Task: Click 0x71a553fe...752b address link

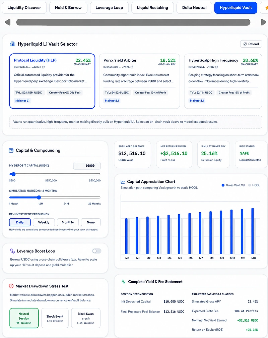Action: click(x=117, y=67)
